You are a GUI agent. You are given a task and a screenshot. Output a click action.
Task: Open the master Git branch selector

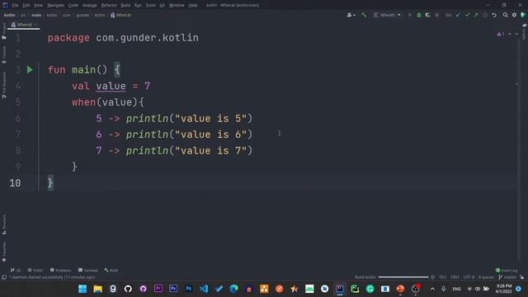coord(507,277)
